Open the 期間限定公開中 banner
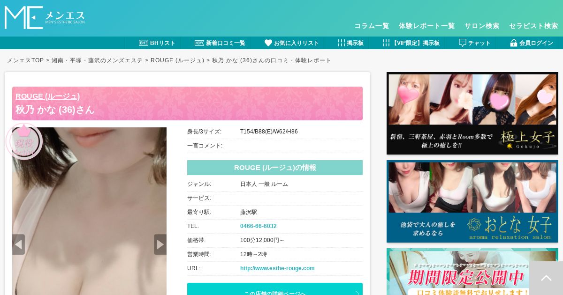Screen dimensions: 563x295 click(472, 272)
